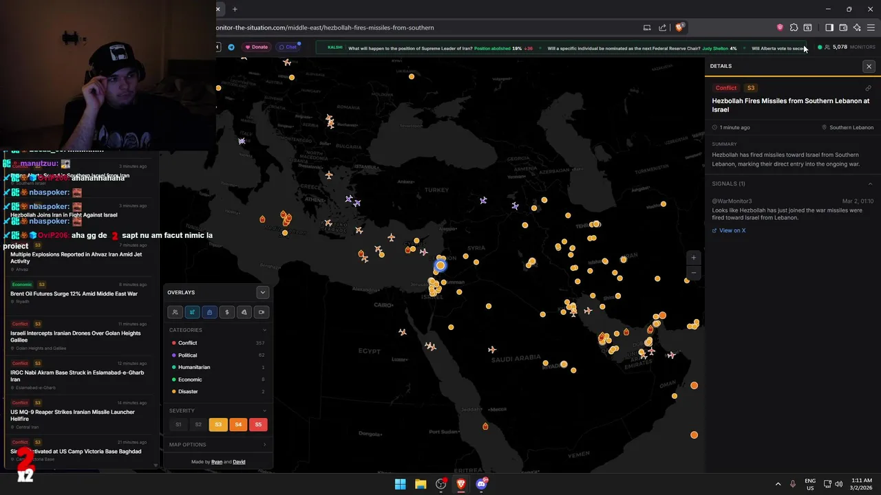
Task: Open Windows Start menu
Action: pyautogui.click(x=400, y=484)
